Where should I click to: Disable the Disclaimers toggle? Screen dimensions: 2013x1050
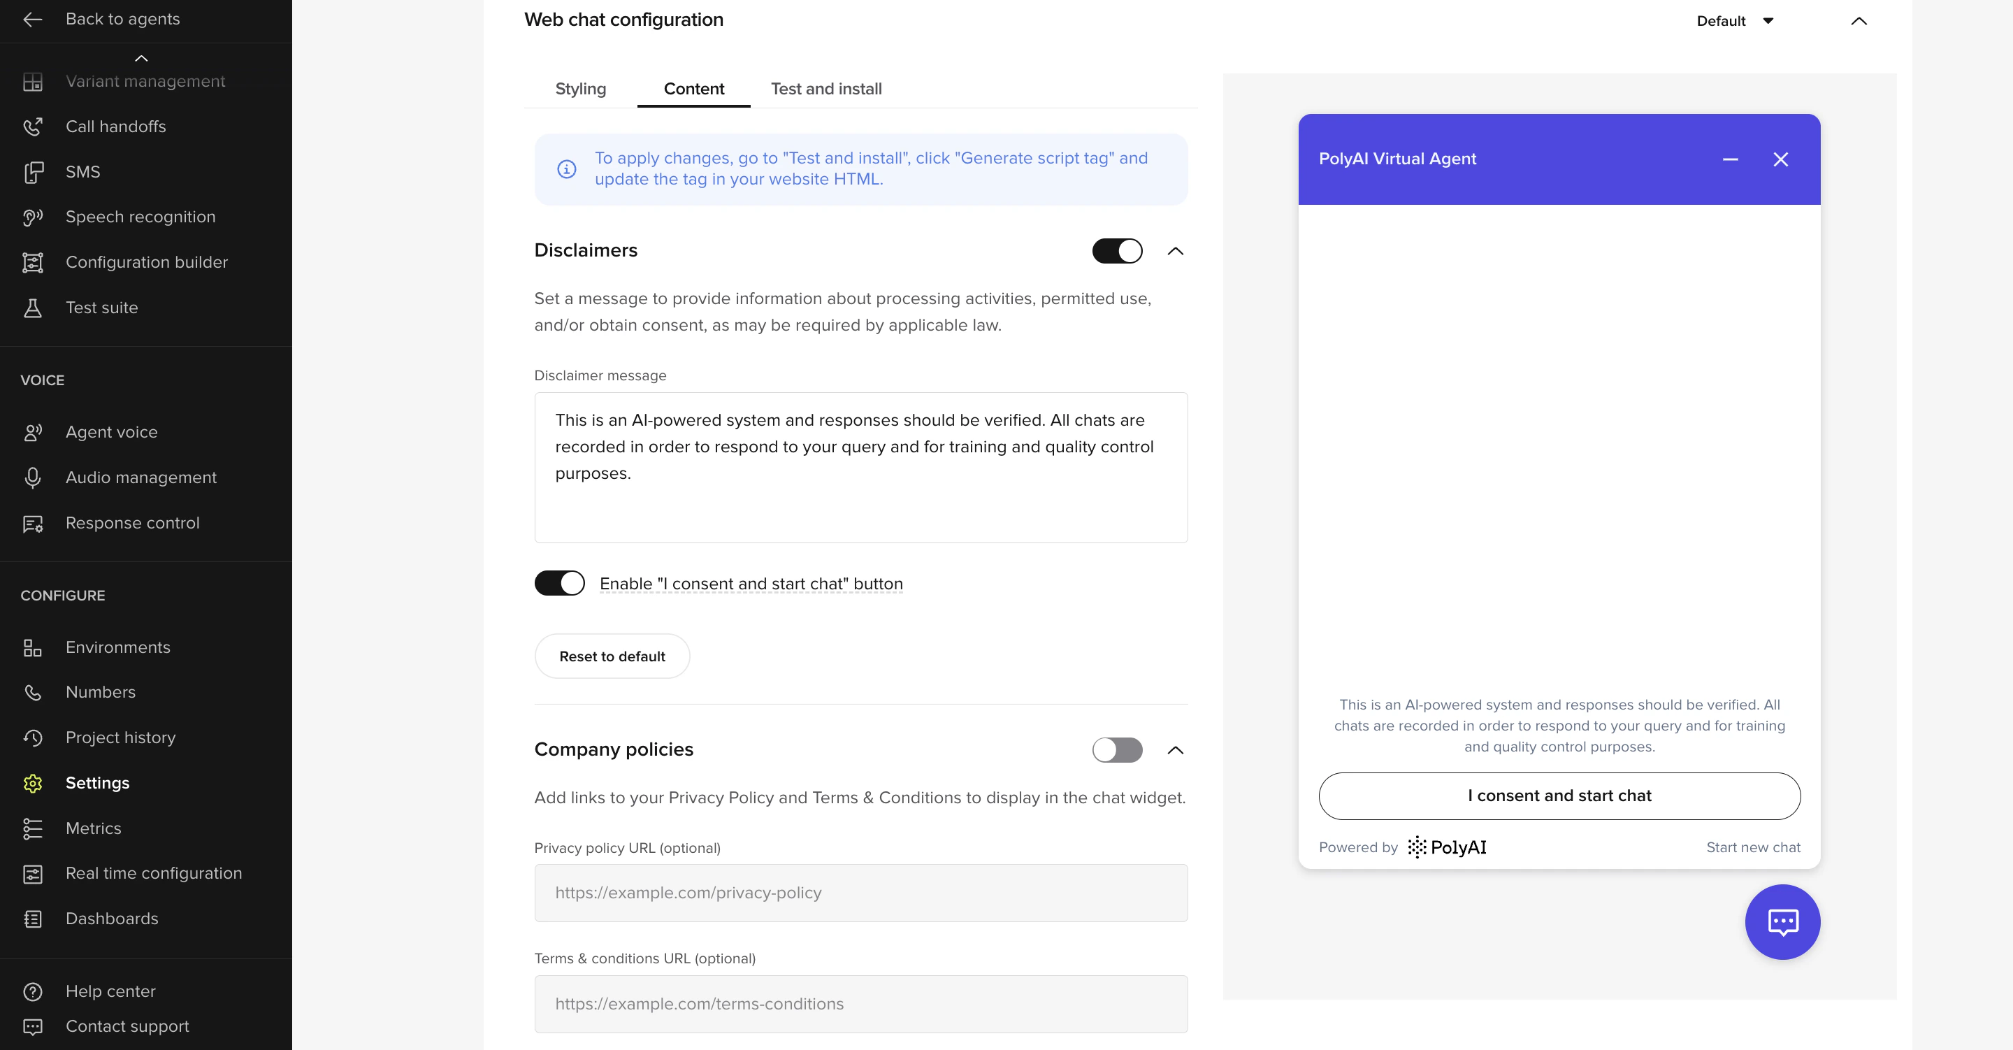[1117, 250]
